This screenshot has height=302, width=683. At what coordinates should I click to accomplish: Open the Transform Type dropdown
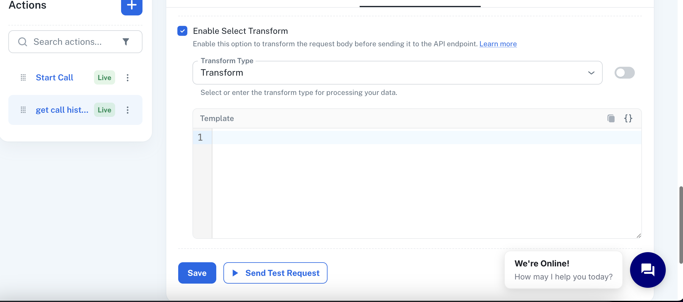(397, 73)
